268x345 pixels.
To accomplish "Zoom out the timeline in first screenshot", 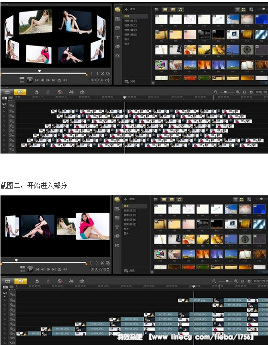I will 216,92.
